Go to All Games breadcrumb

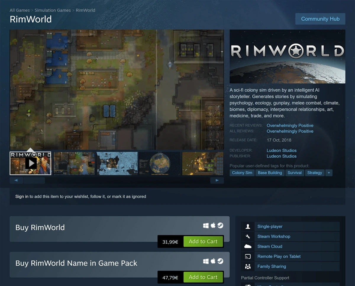20,10
